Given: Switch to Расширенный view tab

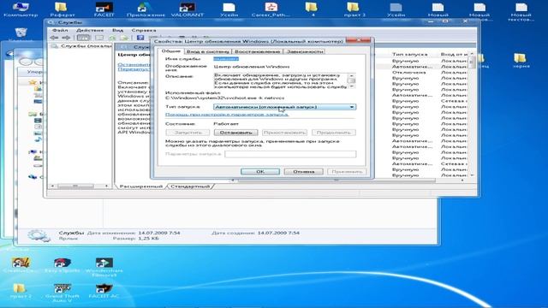Looking at the screenshot, I should click(140, 187).
